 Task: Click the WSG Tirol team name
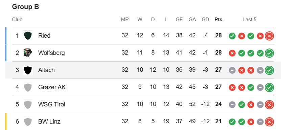52,104
